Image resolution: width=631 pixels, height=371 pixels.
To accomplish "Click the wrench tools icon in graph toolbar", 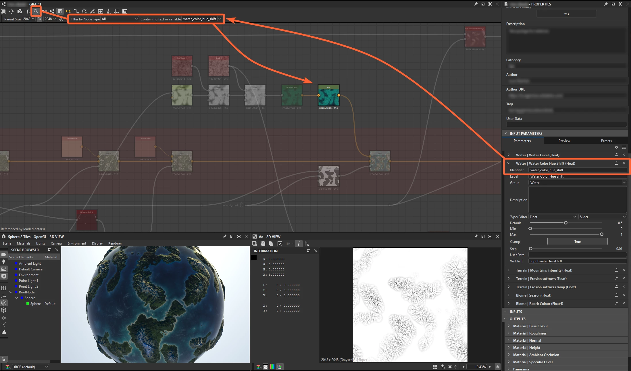I will tap(92, 11).
